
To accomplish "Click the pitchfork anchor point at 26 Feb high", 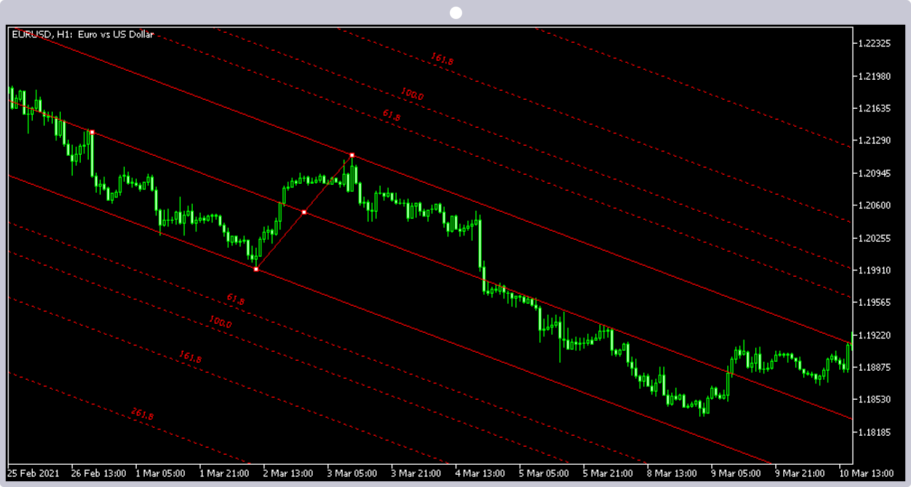I will click(92, 132).
